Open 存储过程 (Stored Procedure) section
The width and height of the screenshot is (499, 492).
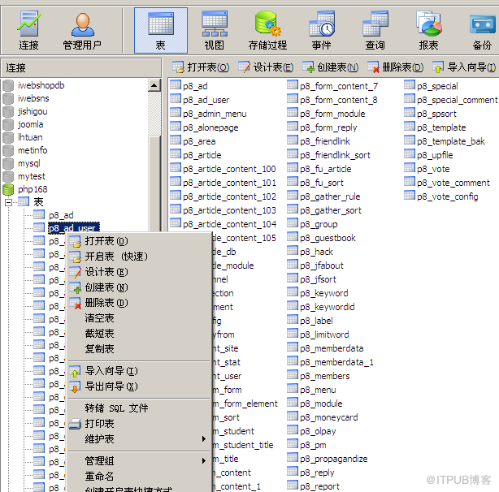[x=267, y=31]
